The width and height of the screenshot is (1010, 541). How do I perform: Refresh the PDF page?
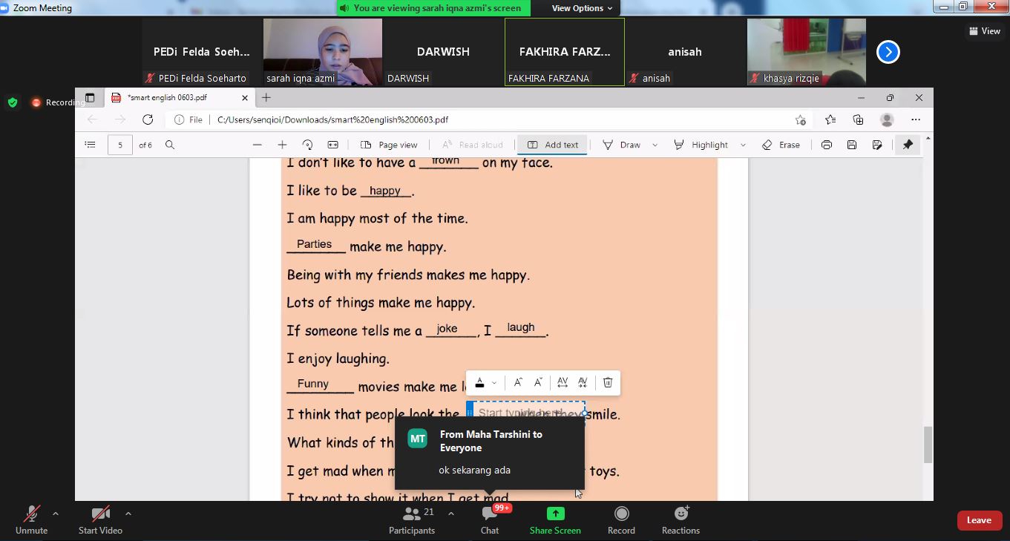148,119
